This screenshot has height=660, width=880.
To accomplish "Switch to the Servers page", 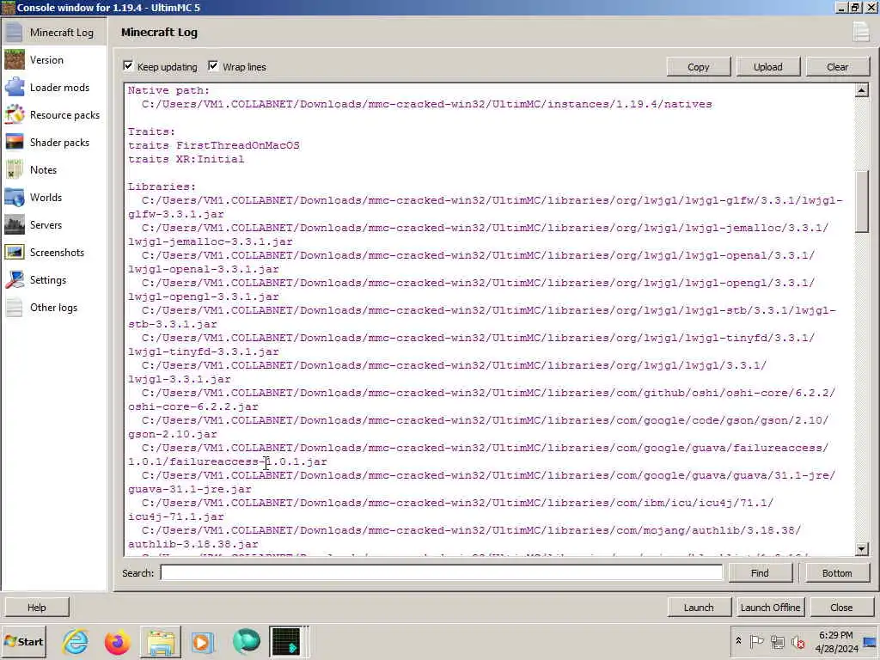I will pyautogui.click(x=54, y=225).
